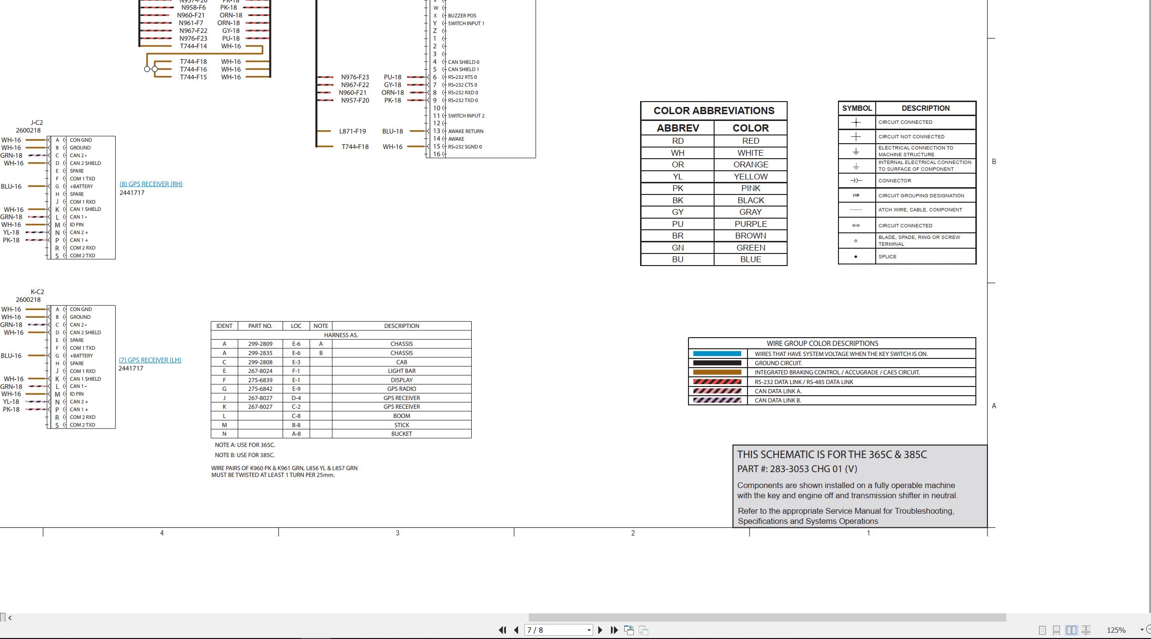Switch to two pages facing layout
This screenshot has width=1151, height=639.
pyautogui.click(x=1072, y=630)
